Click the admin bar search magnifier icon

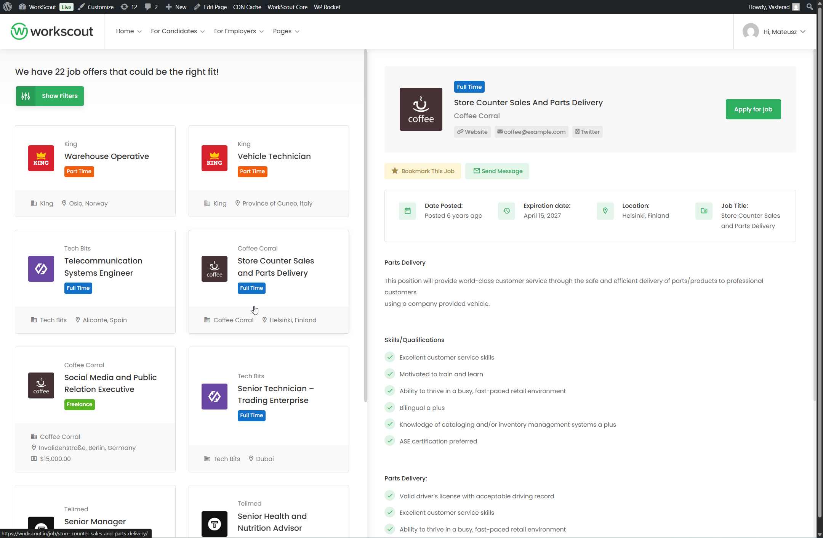(x=810, y=7)
